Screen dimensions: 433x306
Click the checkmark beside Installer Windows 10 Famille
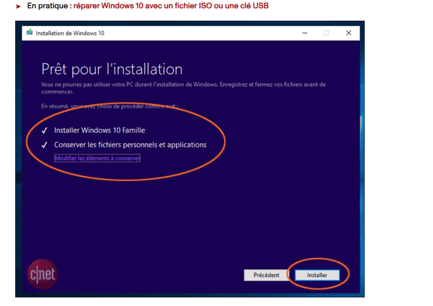[45, 130]
